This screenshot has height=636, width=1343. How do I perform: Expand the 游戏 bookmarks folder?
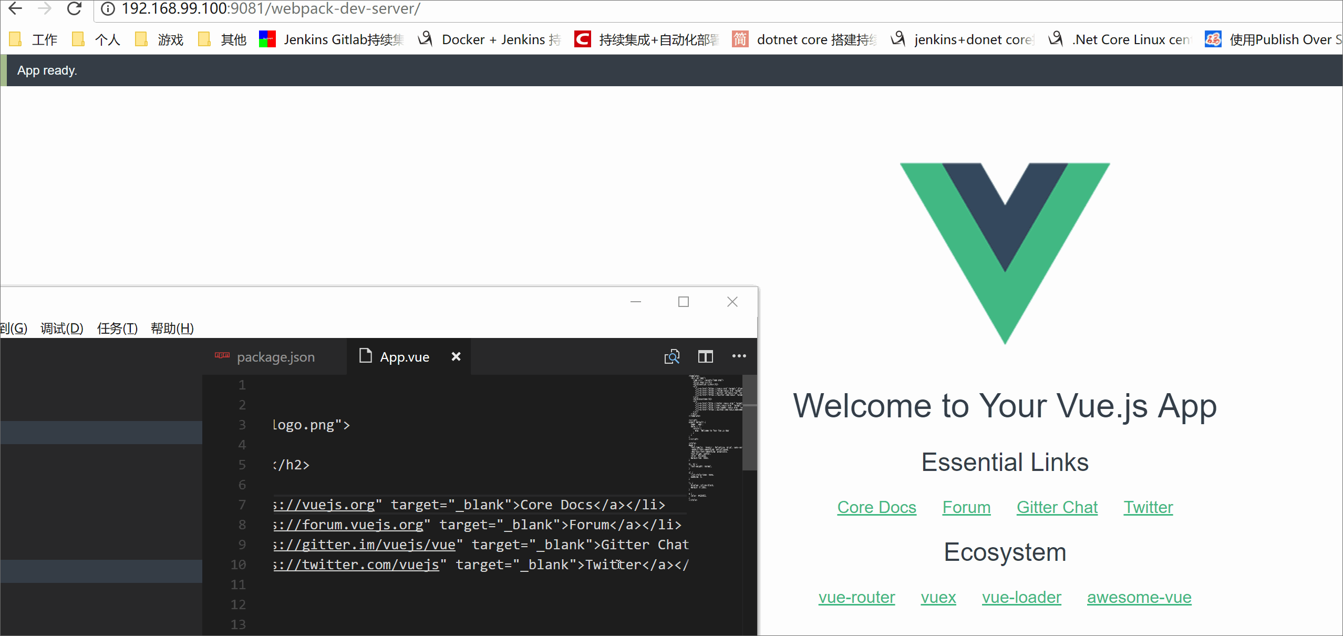pyautogui.click(x=160, y=39)
